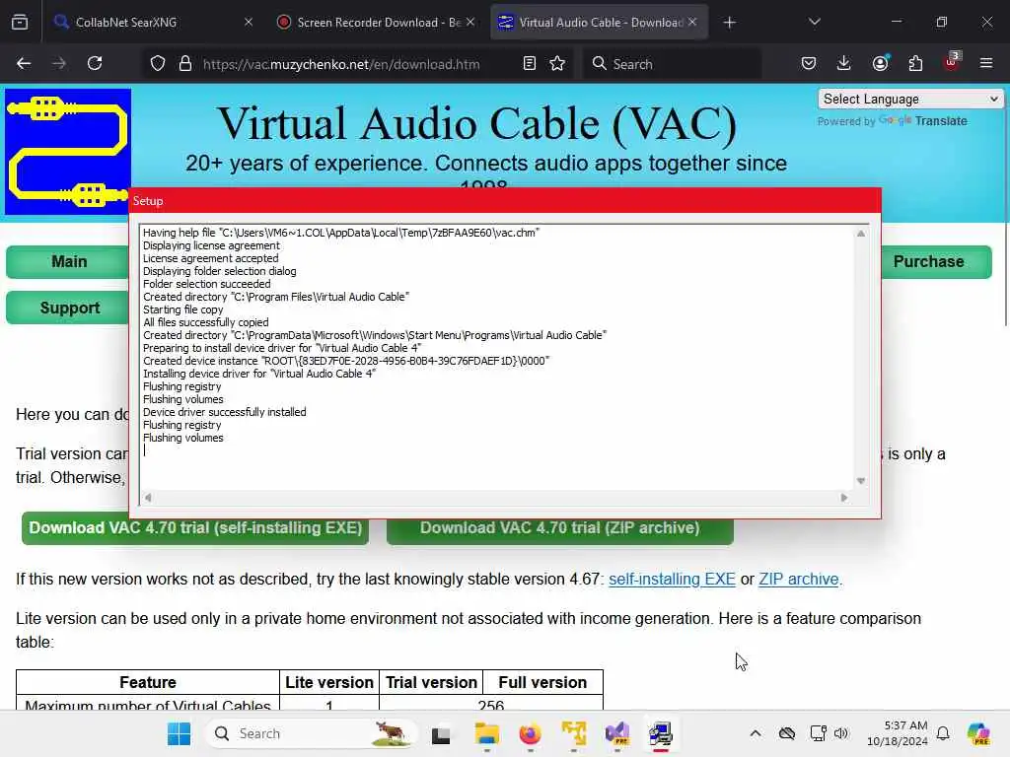The height and width of the screenshot is (757, 1010).
Task: Open Visual Studio Preview taskbar icon
Action: click(x=617, y=733)
